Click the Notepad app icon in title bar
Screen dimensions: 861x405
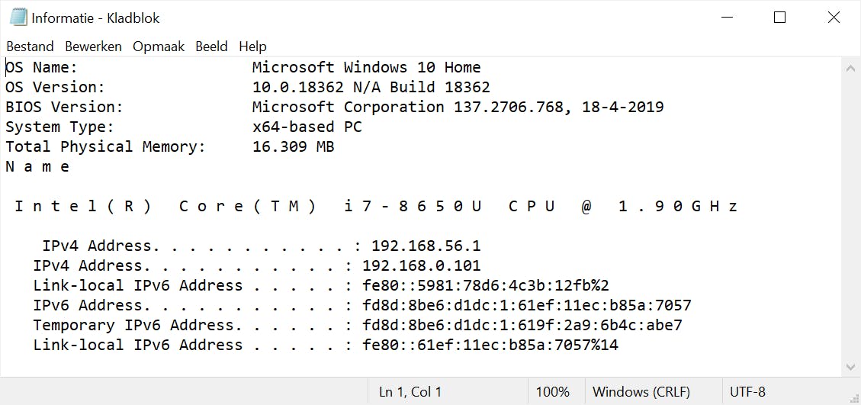pos(18,17)
